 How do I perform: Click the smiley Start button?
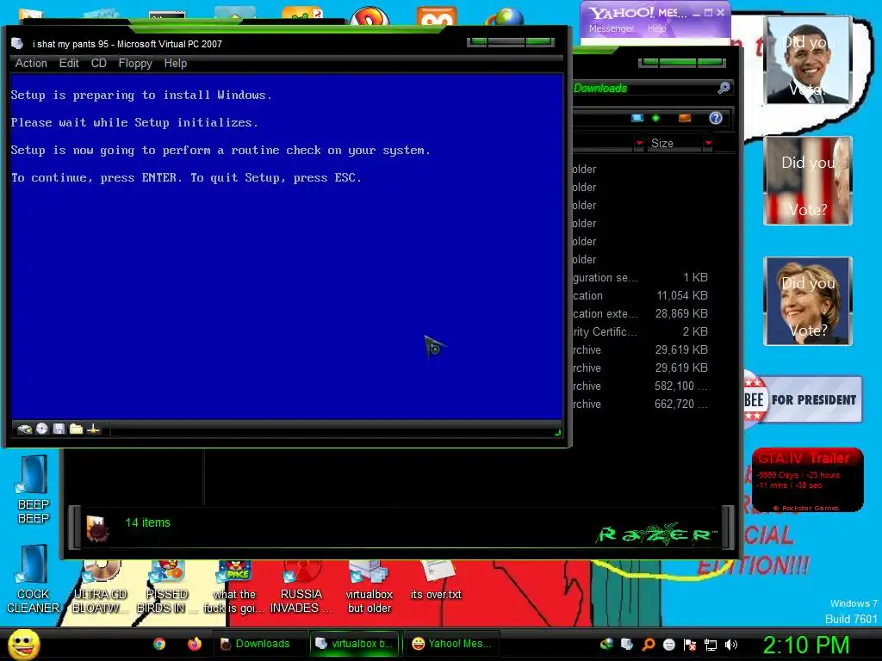23,644
